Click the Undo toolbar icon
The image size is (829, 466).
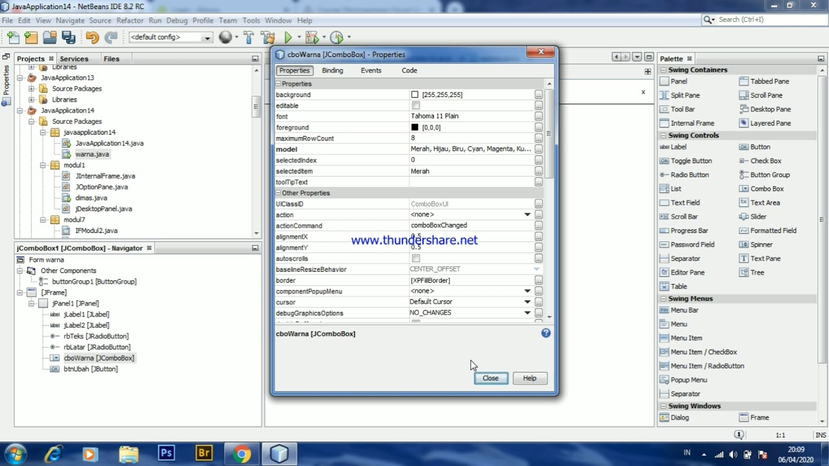click(91, 38)
